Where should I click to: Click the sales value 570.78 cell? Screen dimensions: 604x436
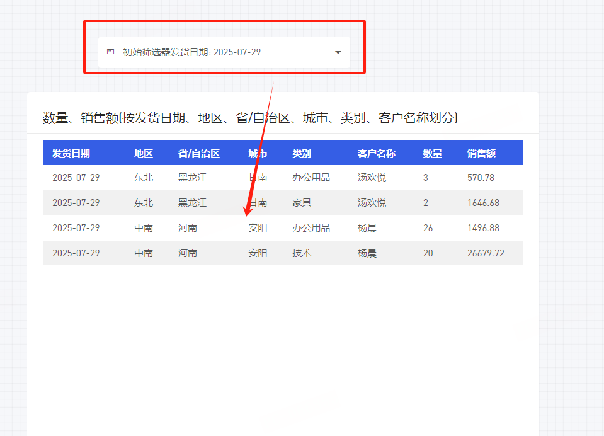481,178
